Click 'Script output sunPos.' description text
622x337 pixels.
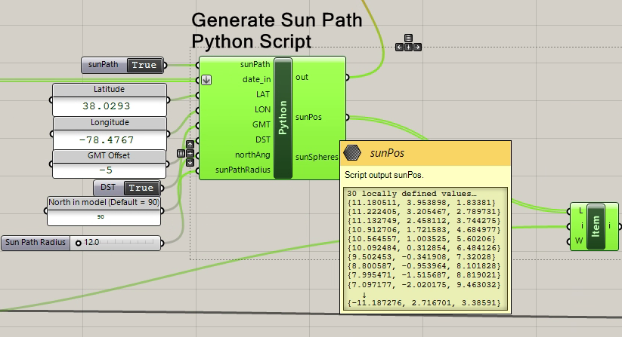384,175
